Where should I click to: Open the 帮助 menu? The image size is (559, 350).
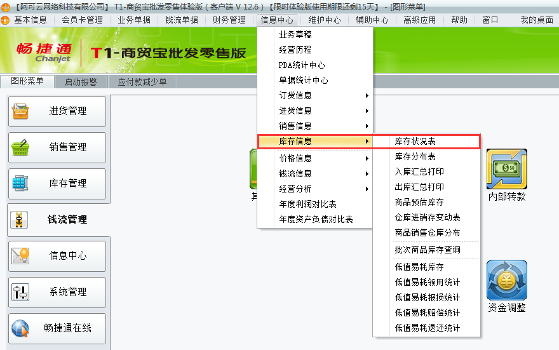[x=459, y=20]
